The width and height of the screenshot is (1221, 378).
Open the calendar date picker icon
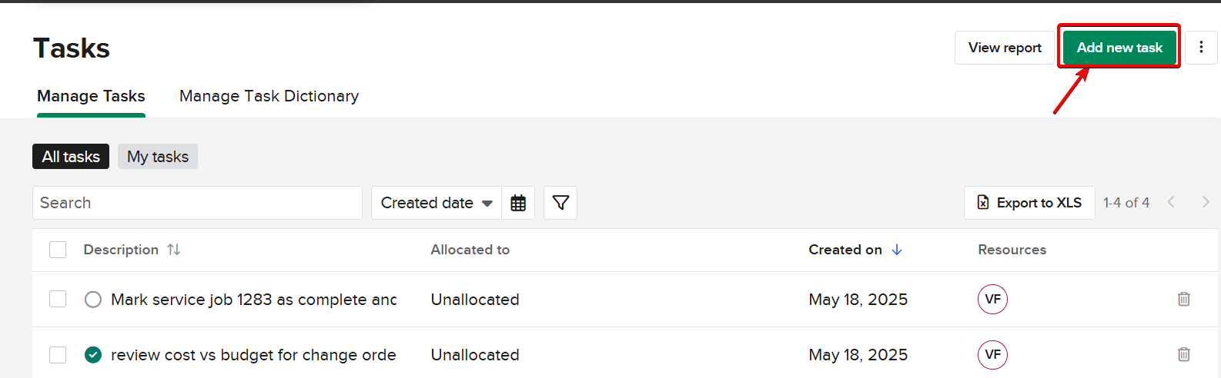[518, 203]
